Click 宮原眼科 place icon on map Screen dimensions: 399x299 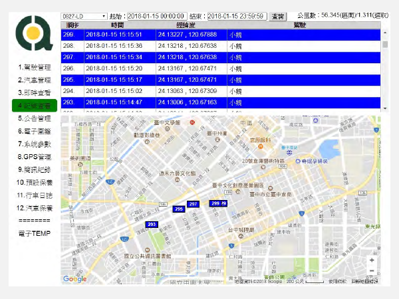click(x=260, y=146)
